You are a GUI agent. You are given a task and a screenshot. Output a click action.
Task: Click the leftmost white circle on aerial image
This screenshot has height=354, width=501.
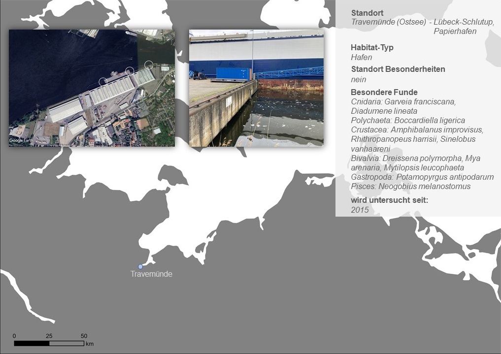click(x=103, y=81)
